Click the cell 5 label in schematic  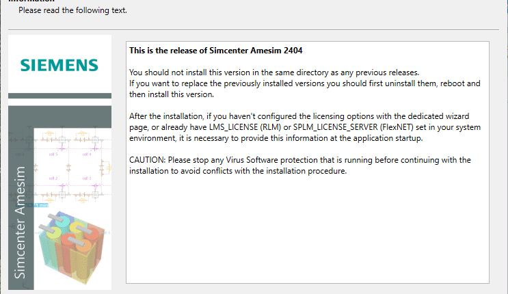click(x=53, y=155)
